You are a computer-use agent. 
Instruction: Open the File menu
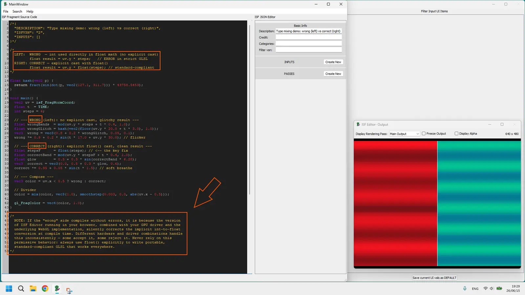click(x=6, y=11)
